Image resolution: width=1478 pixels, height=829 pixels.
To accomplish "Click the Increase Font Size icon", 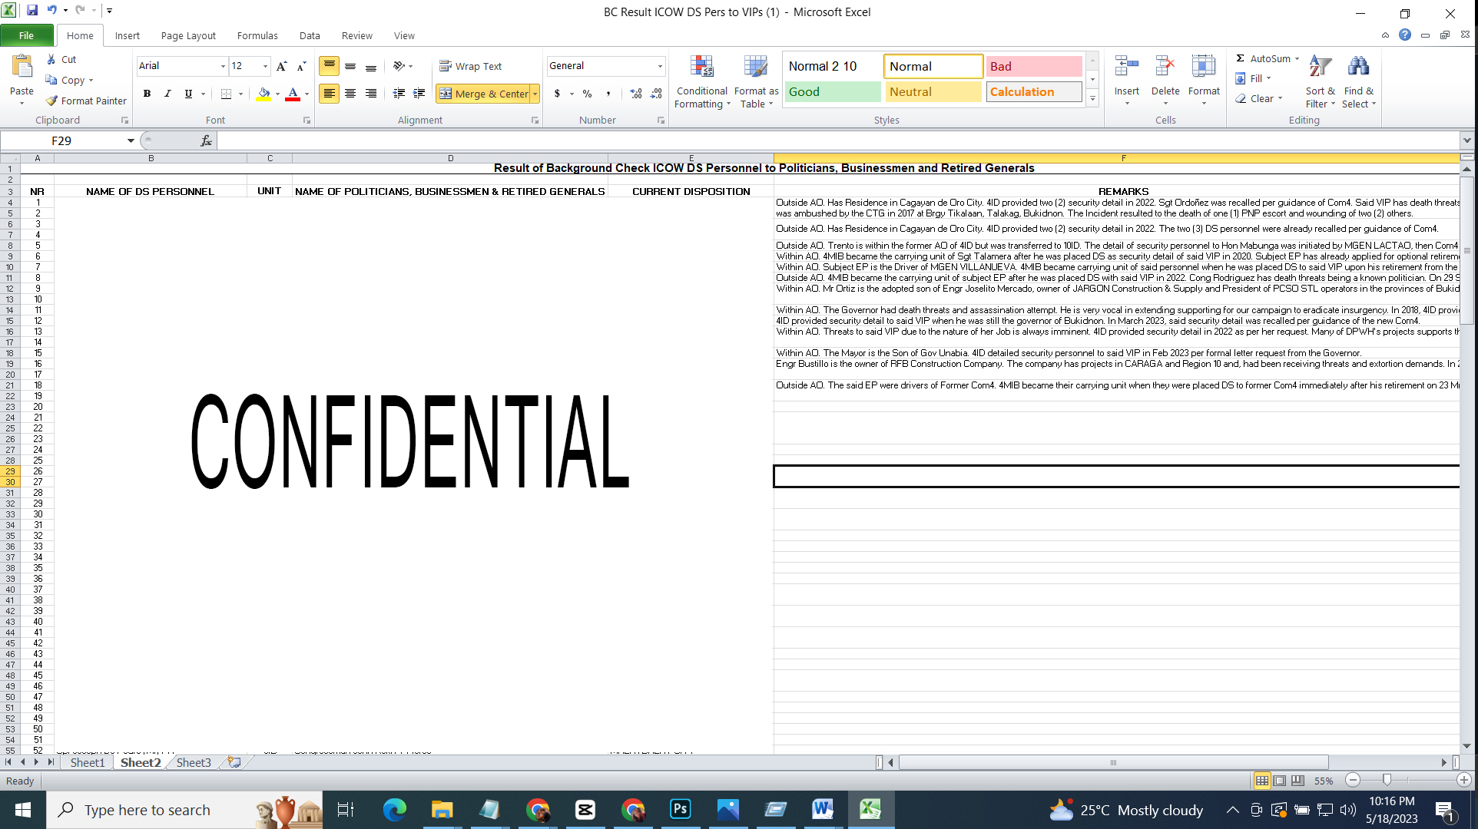I will pyautogui.click(x=281, y=67).
